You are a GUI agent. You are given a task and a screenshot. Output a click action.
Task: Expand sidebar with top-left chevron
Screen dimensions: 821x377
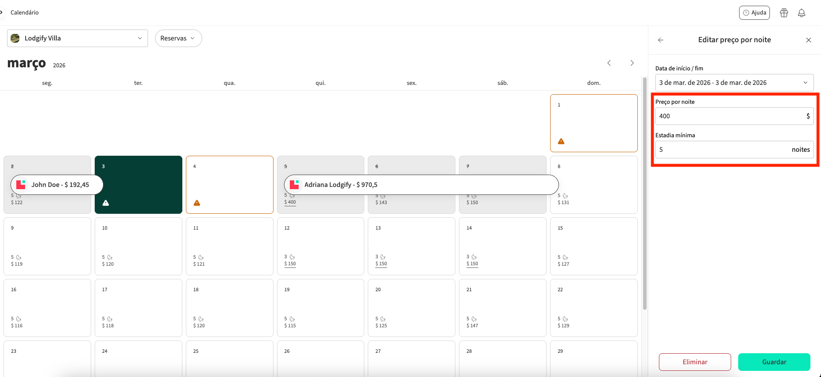point(2,12)
